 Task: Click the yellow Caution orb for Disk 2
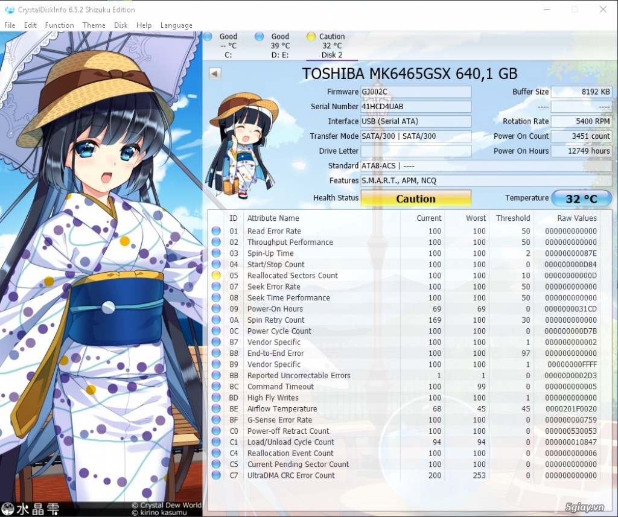click(311, 37)
